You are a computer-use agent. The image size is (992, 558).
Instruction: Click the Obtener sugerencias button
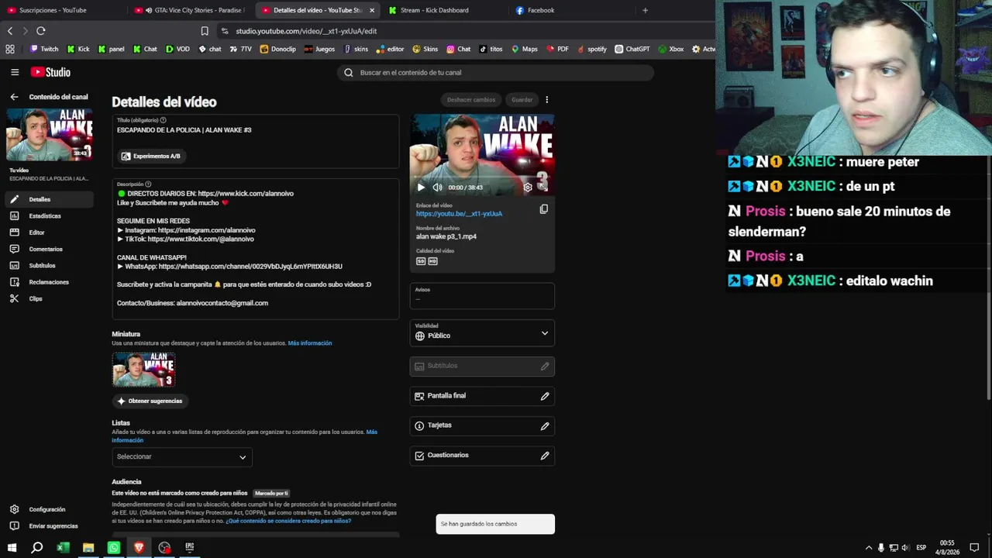(x=150, y=401)
